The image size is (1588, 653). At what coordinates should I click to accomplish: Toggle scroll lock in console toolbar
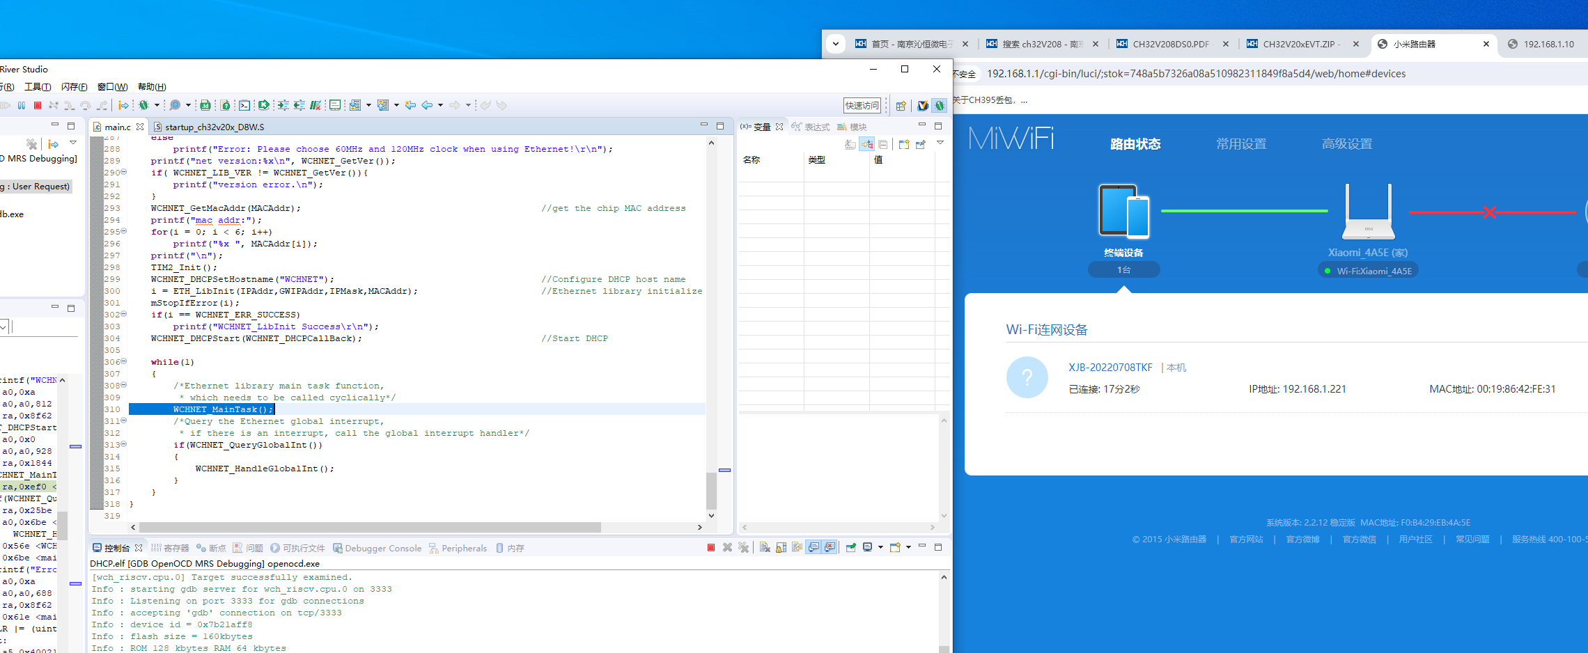pos(781,547)
